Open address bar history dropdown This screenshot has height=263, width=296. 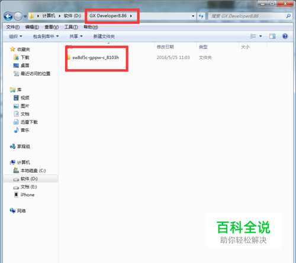coord(193,16)
